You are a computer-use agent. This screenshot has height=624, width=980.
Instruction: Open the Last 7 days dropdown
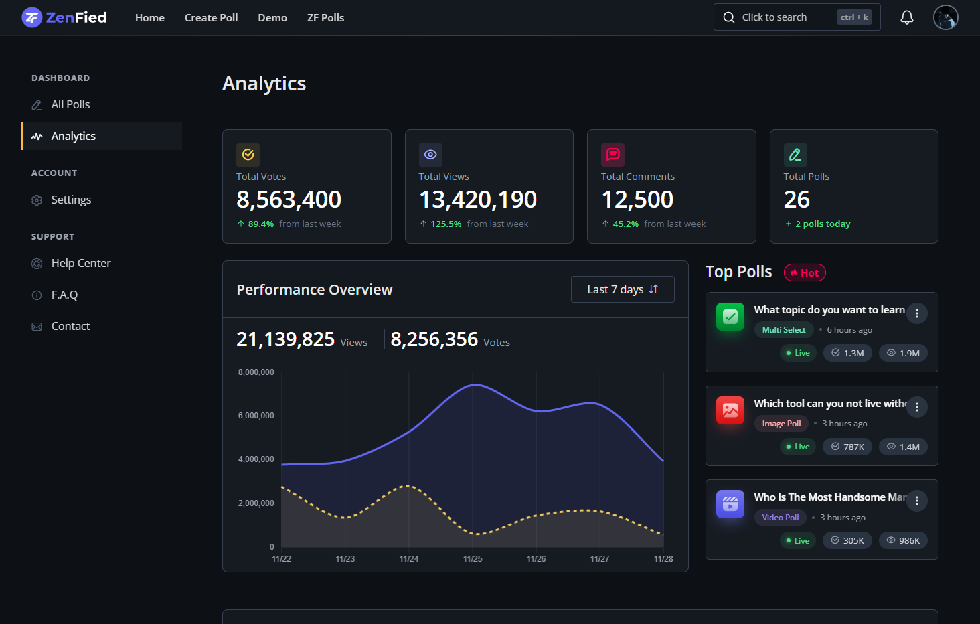(622, 289)
